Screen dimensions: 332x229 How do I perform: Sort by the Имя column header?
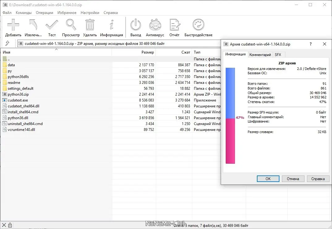(x=56, y=52)
